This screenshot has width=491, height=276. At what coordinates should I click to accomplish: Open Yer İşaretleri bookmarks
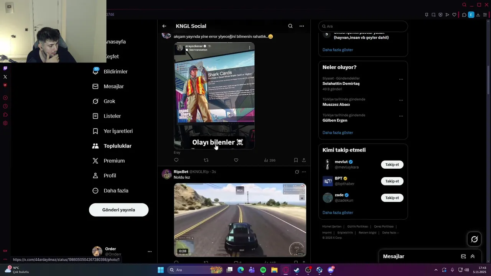pyautogui.click(x=113, y=131)
